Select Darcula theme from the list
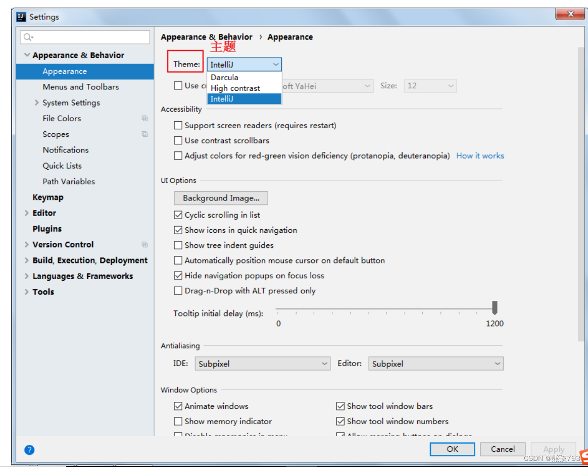The height and width of the screenshot is (467, 588). [244, 77]
